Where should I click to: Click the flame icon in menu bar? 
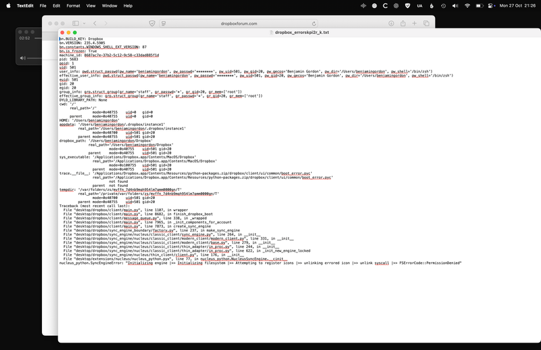431,5
